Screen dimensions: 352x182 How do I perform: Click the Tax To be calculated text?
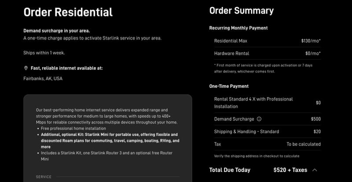click(x=304, y=144)
